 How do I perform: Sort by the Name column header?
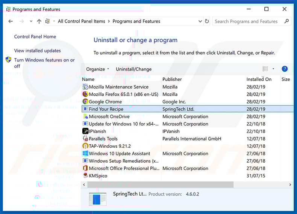pyautogui.click(x=88, y=79)
